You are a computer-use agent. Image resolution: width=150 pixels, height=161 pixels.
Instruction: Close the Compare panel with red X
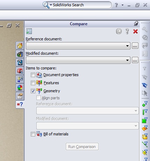pyautogui.click(x=135, y=31)
